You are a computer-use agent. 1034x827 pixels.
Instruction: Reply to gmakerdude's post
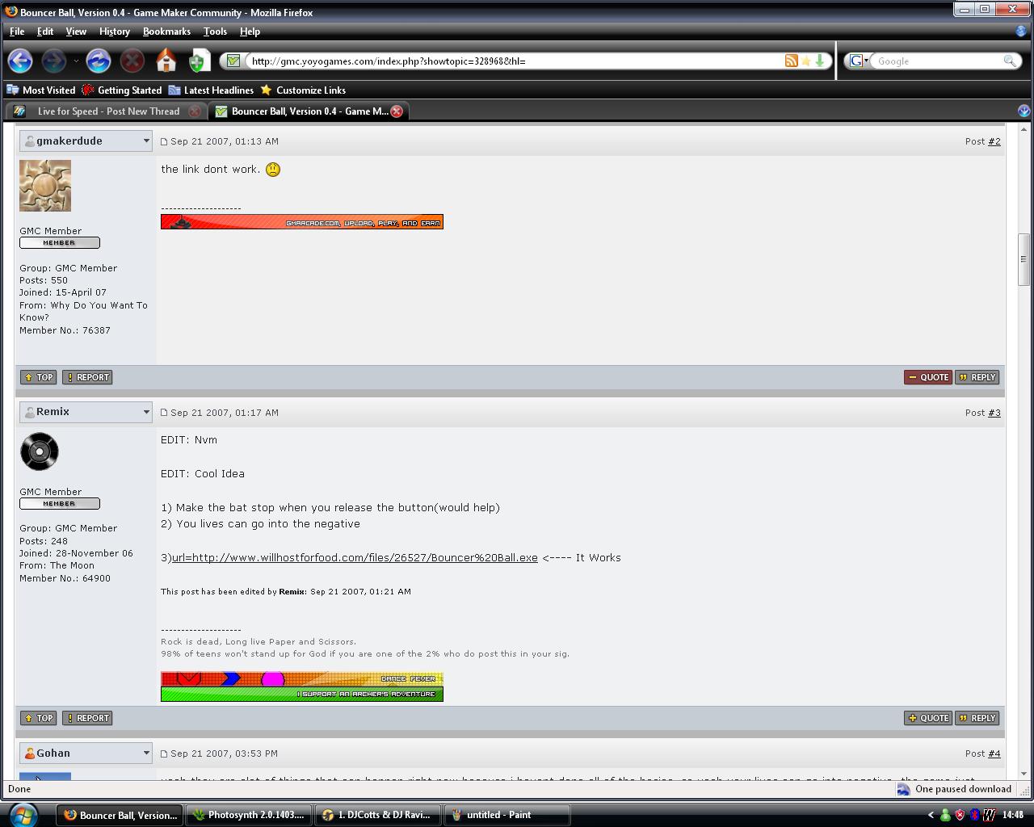tap(977, 377)
